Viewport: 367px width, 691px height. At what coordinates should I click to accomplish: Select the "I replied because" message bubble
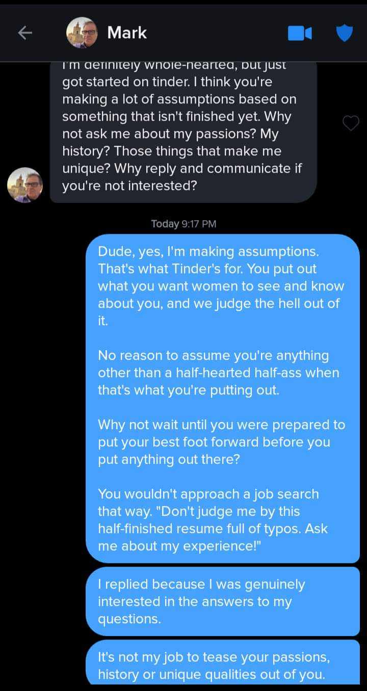[x=223, y=601]
